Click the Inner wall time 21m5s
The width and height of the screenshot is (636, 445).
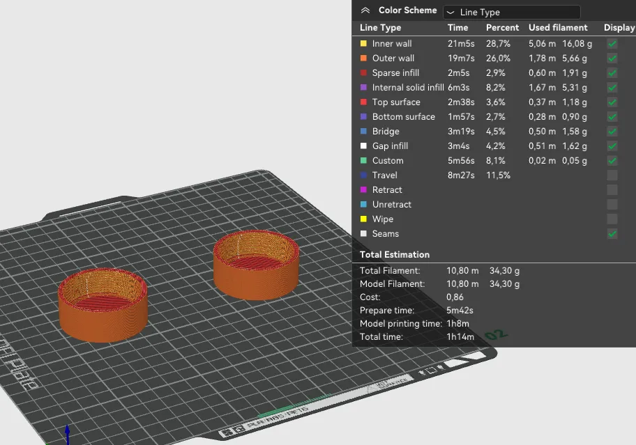[461, 44]
